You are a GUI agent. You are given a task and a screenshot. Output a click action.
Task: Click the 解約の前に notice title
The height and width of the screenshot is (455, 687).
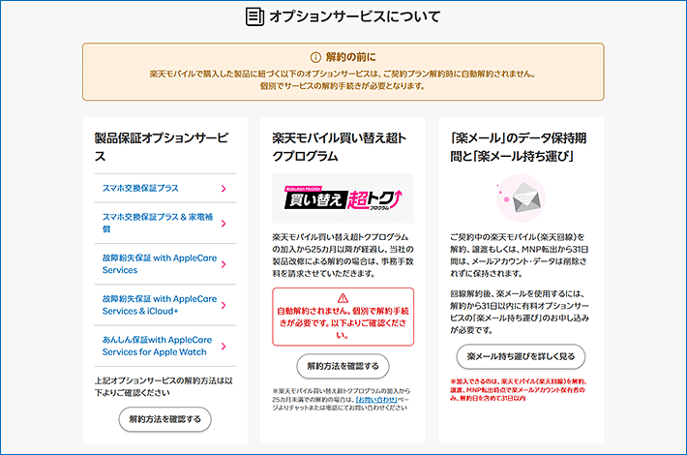pos(351,57)
